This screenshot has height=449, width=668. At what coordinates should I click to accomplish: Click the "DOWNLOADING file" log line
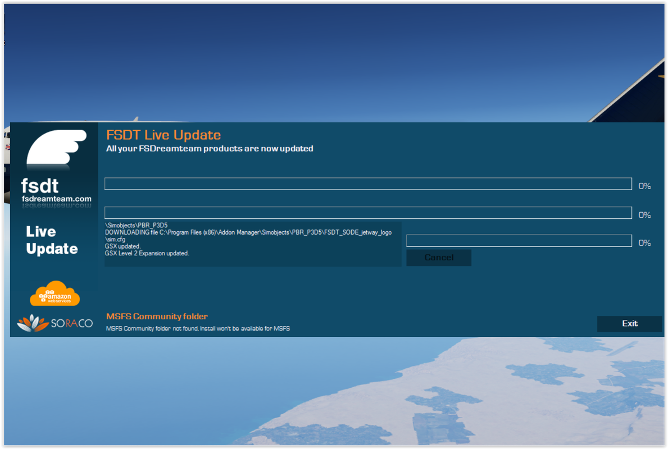(248, 232)
